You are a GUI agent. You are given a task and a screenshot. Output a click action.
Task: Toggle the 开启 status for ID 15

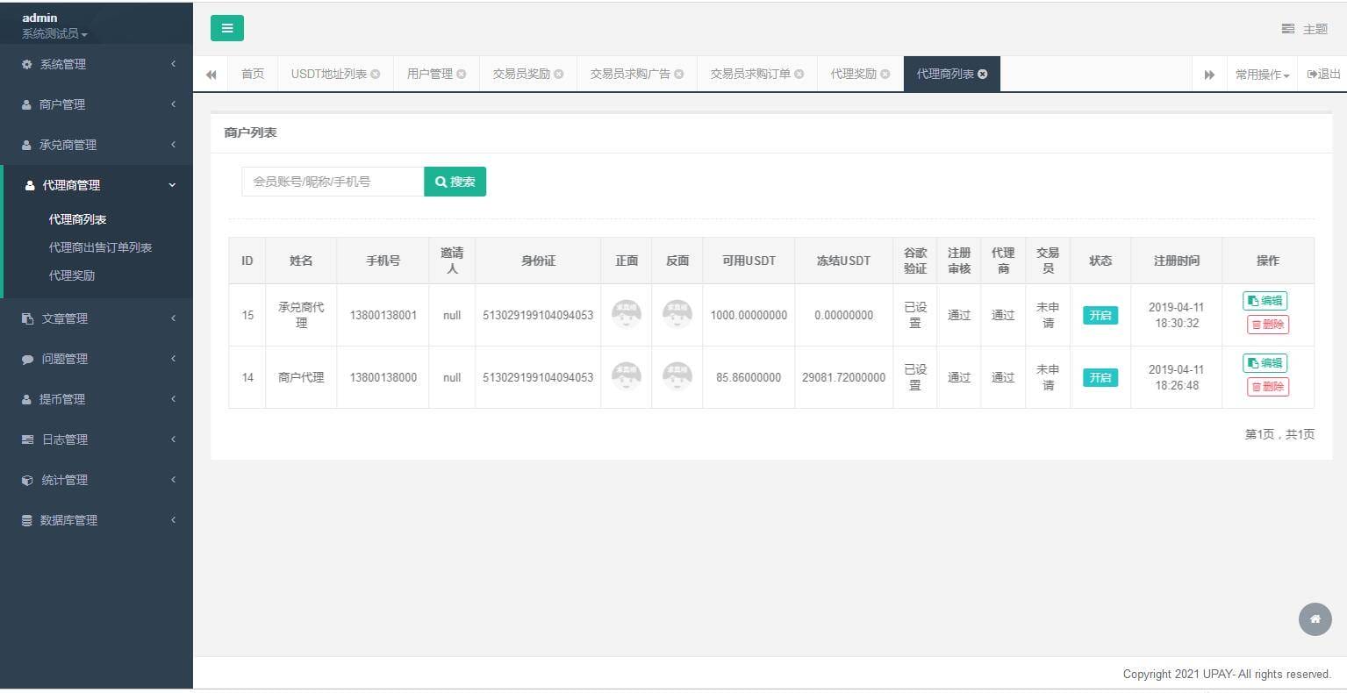coord(1100,315)
